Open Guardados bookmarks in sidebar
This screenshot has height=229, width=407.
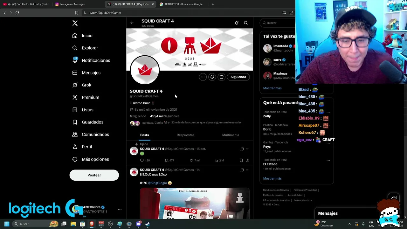tap(88, 122)
